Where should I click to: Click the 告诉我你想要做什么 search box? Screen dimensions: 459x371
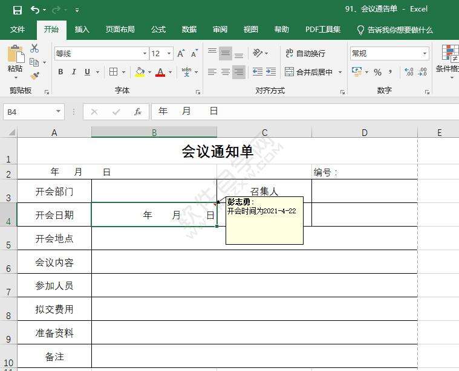[395, 30]
